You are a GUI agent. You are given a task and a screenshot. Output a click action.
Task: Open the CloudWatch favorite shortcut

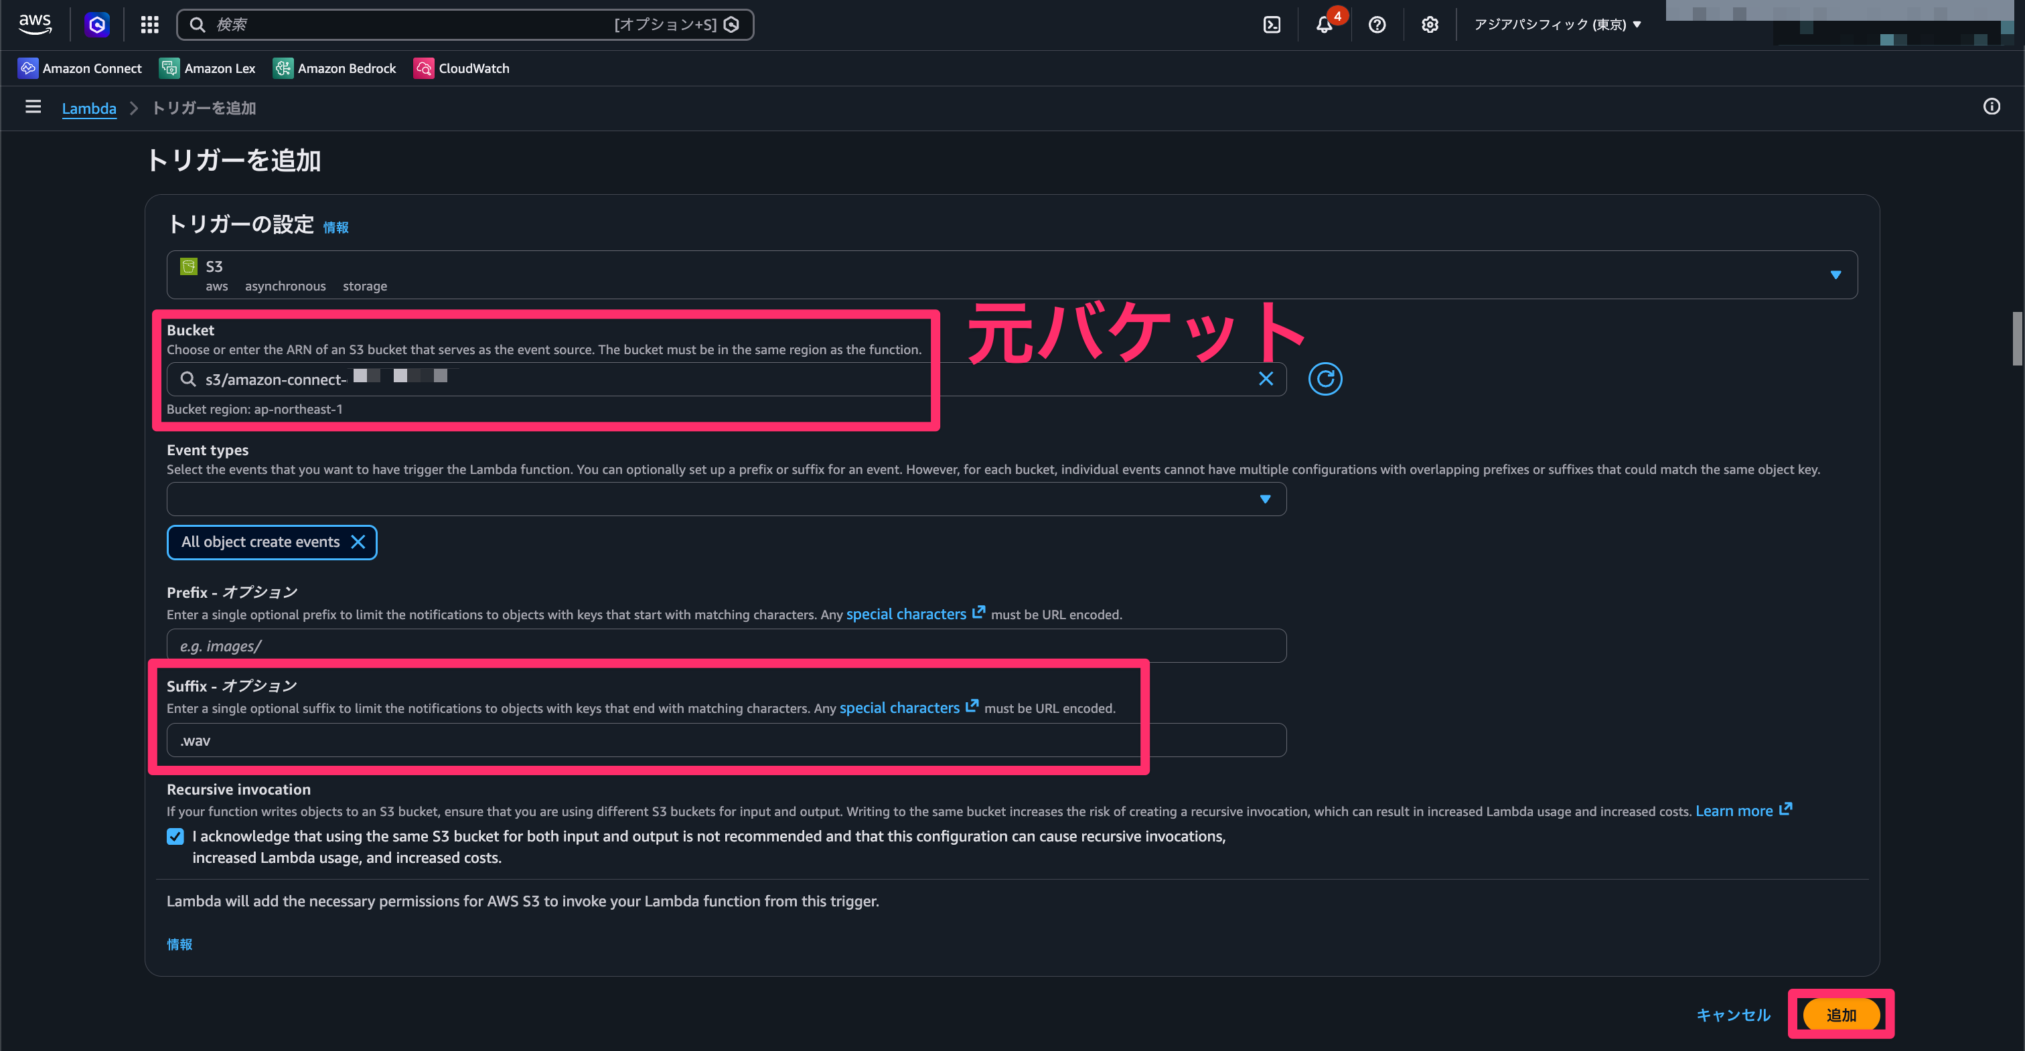click(462, 68)
